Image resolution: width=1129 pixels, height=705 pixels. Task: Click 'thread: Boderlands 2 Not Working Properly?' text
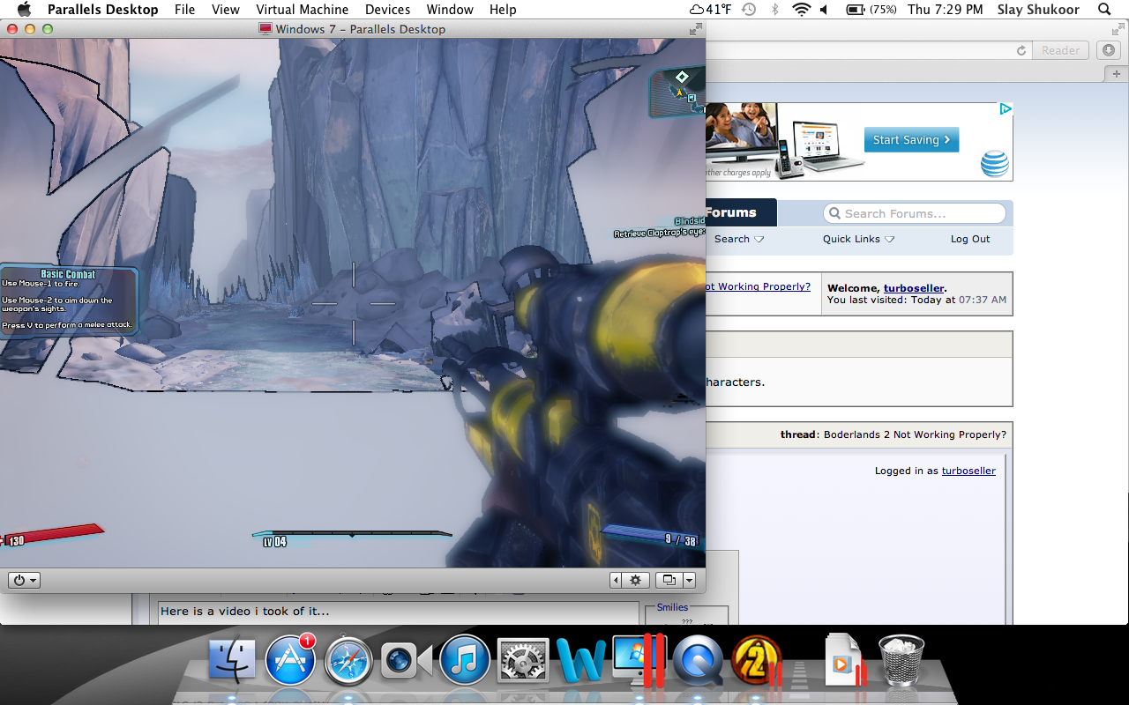click(893, 434)
